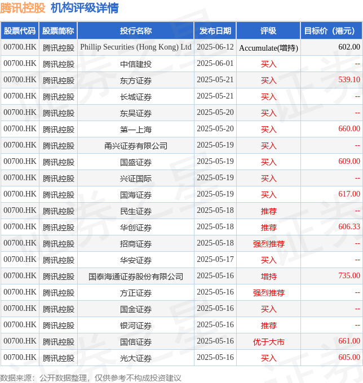Select the 方正证券 broker cell
The height and width of the screenshot is (383, 363).
click(136, 293)
